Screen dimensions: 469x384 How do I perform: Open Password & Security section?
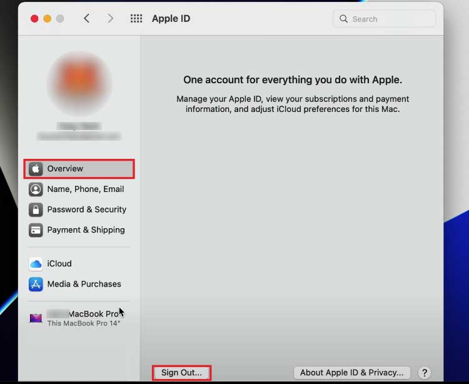click(79, 210)
